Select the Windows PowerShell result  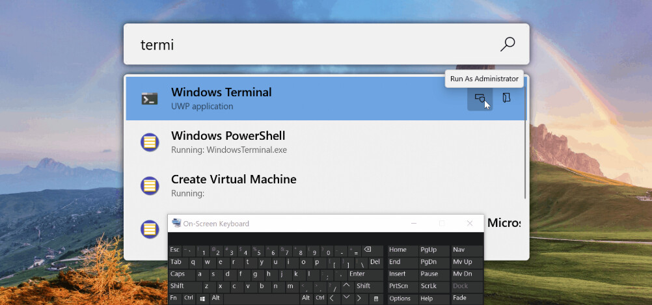pos(325,142)
